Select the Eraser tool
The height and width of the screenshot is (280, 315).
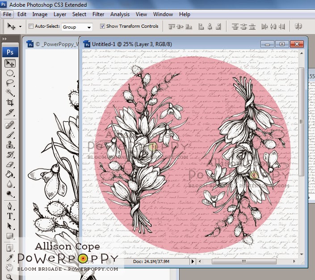(x=10, y=164)
